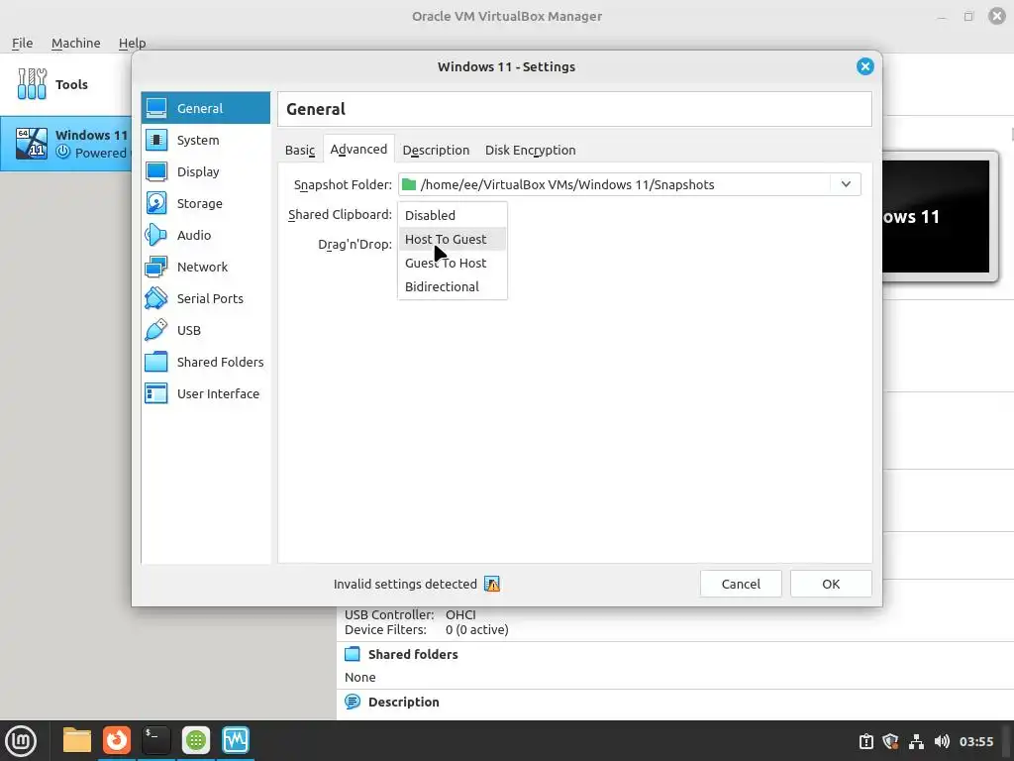
Task: Click clipboard tray icon
Action: pos(865,741)
